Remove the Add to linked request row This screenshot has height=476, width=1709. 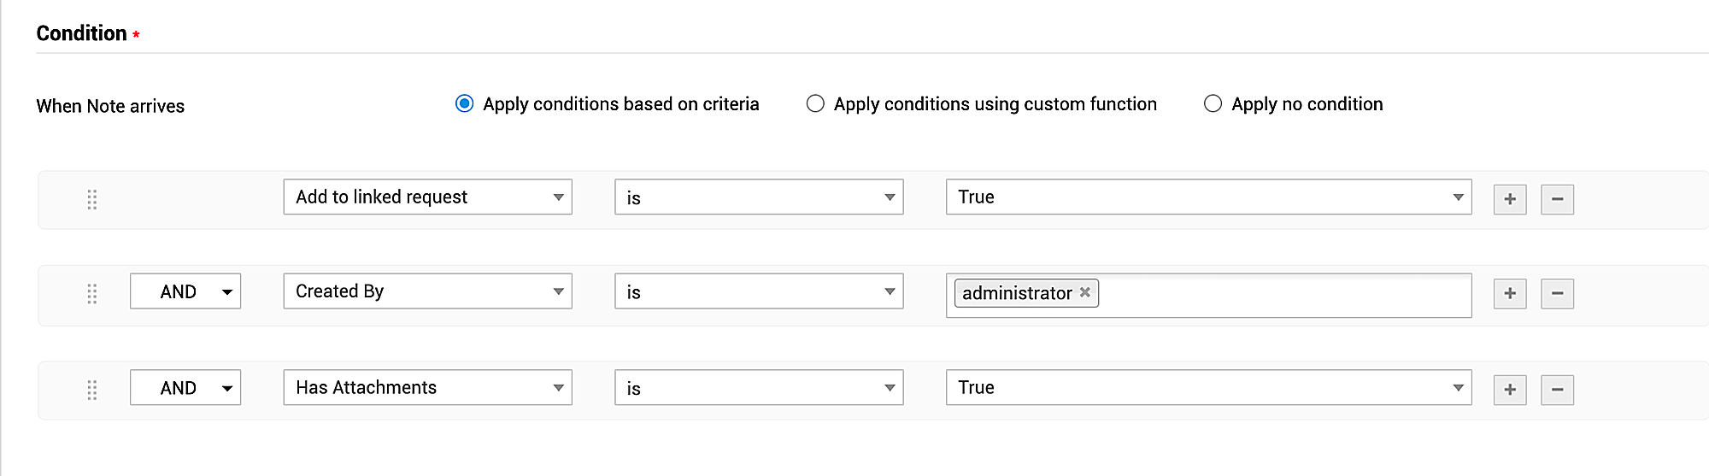1557,199
